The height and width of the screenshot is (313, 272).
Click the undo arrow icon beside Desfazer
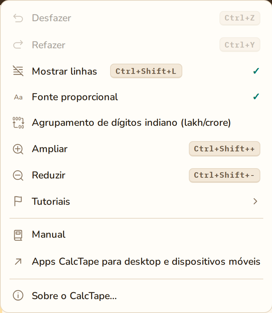point(18,18)
